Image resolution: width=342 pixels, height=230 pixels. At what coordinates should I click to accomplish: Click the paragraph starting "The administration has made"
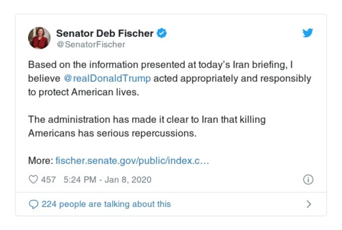point(146,120)
